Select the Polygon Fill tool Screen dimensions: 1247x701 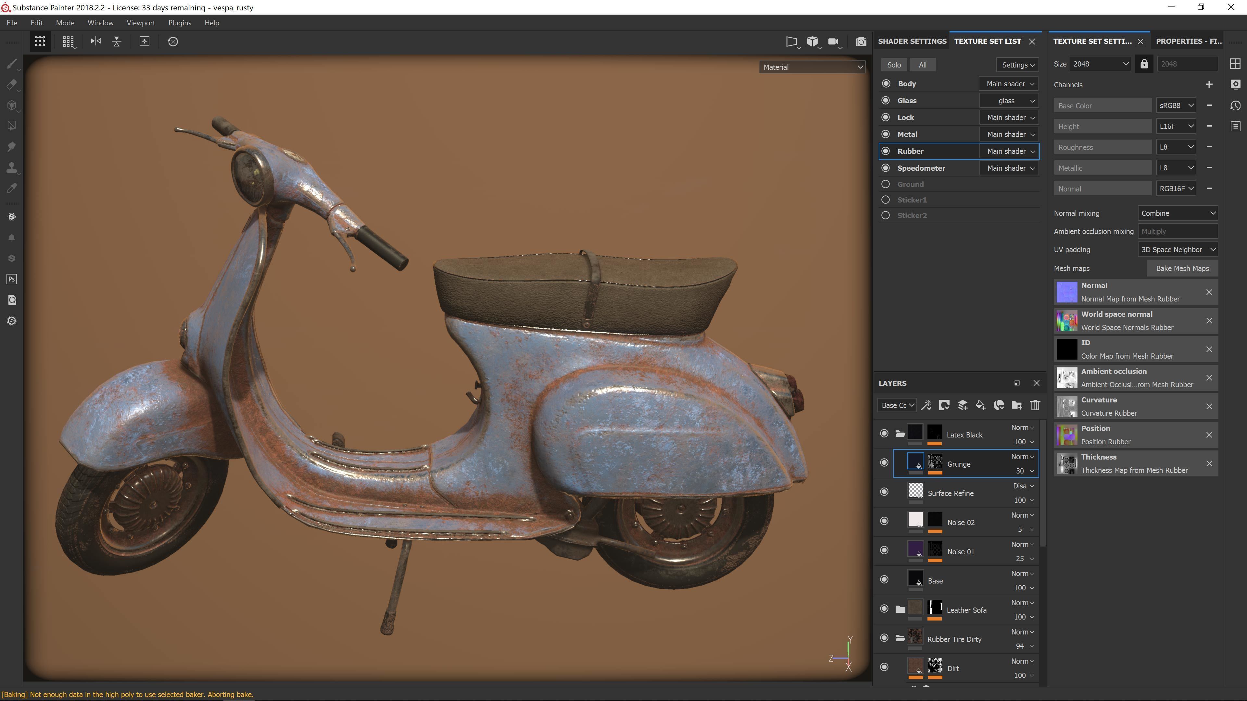12,126
